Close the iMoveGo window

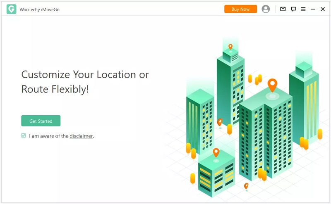[323, 9]
